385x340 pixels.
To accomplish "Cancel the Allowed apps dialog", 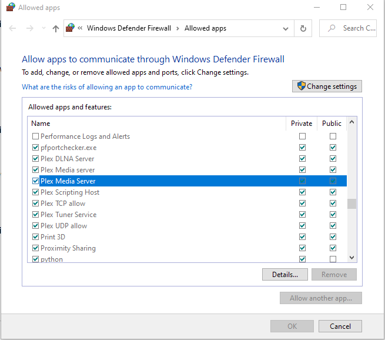I will pyautogui.click(x=340, y=326).
